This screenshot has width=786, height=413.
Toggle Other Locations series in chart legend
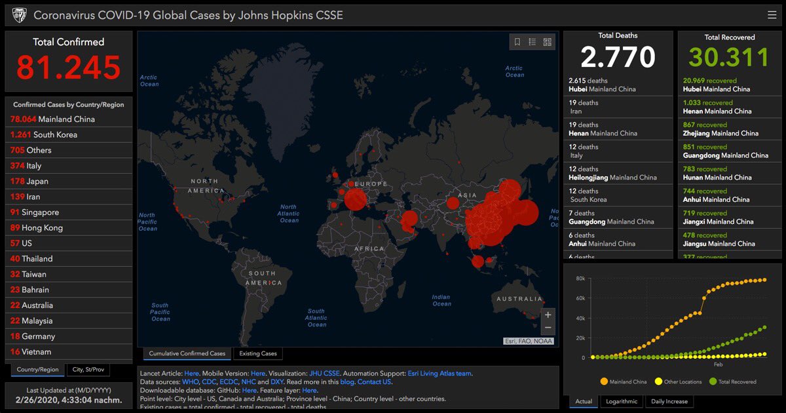(x=677, y=382)
